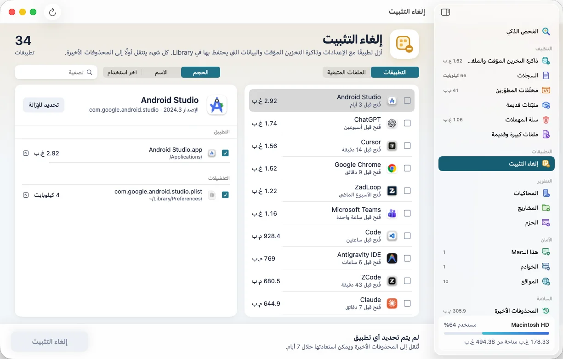Click the تصفية filter search field
Viewport: 563px width, 359px height.
tap(56, 72)
